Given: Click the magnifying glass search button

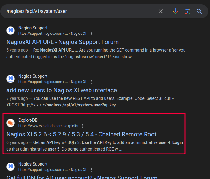Looking at the screenshot, I should [199, 11].
